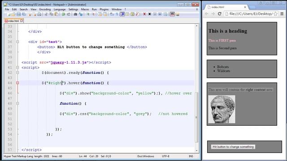The width and height of the screenshot is (287, 161).
Task: Click the Dos\Windows status bar entry
Action: point(146,156)
